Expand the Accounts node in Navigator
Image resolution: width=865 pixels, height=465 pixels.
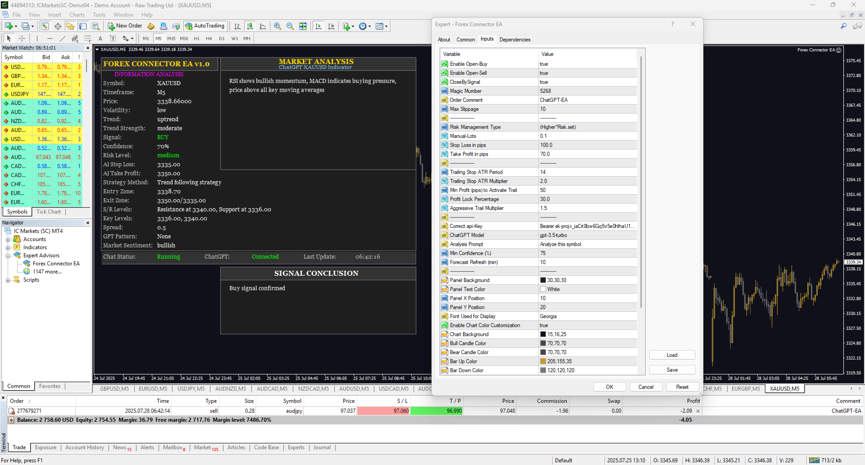coord(8,239)
